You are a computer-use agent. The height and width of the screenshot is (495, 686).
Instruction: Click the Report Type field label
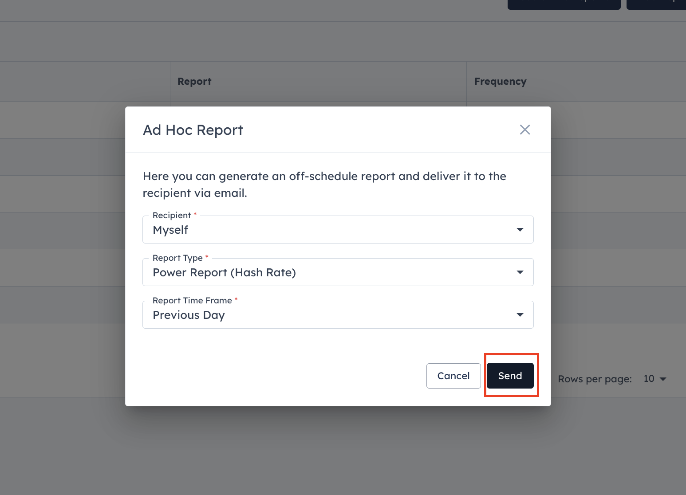click(177, 258)
